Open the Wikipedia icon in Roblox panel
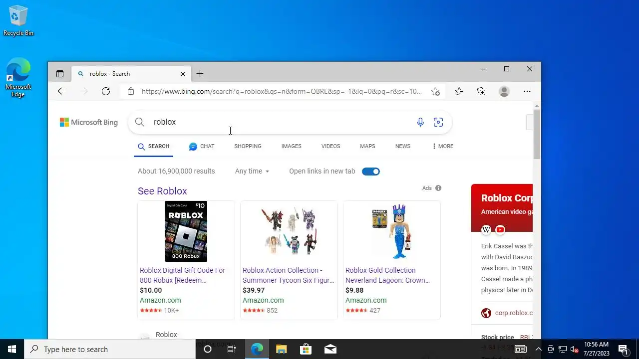This screenshot has width=639, height=359. [486, 230]
